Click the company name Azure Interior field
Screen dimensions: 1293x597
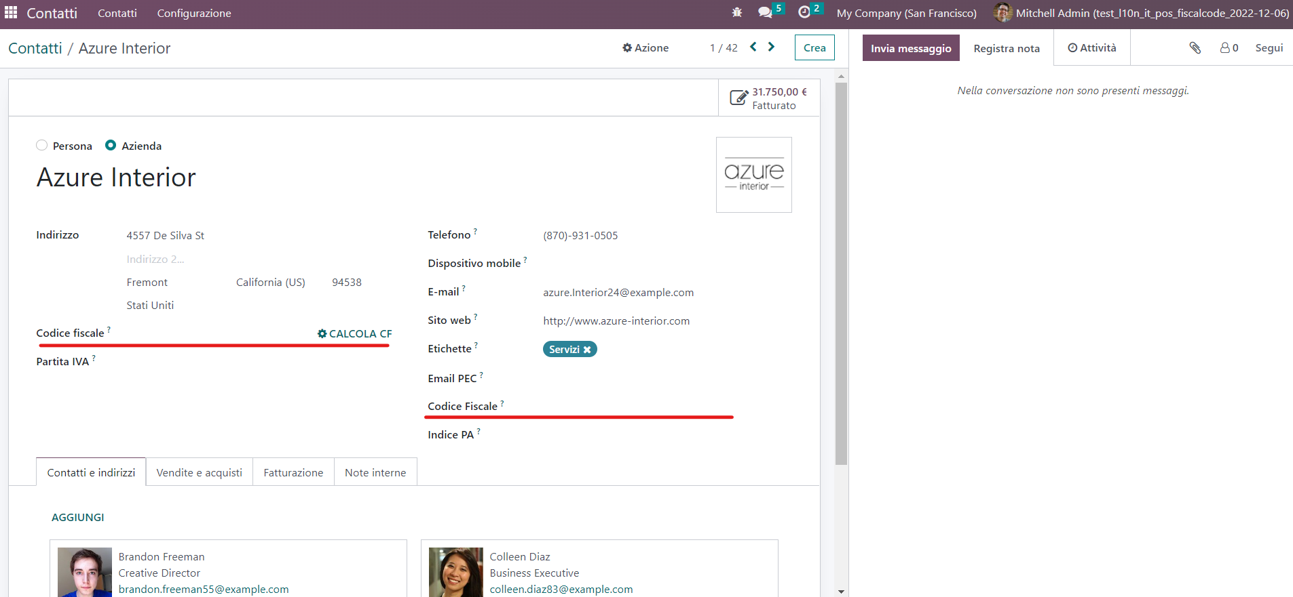click(x=116, y=178)
